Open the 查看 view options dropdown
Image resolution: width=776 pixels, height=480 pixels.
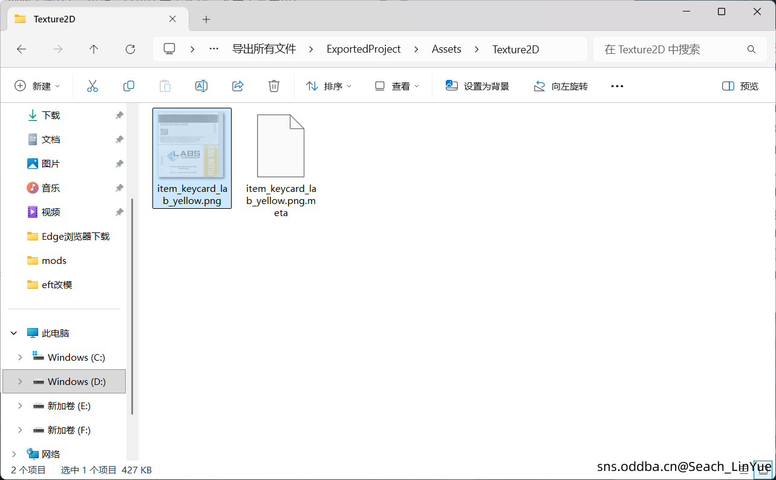396,86
